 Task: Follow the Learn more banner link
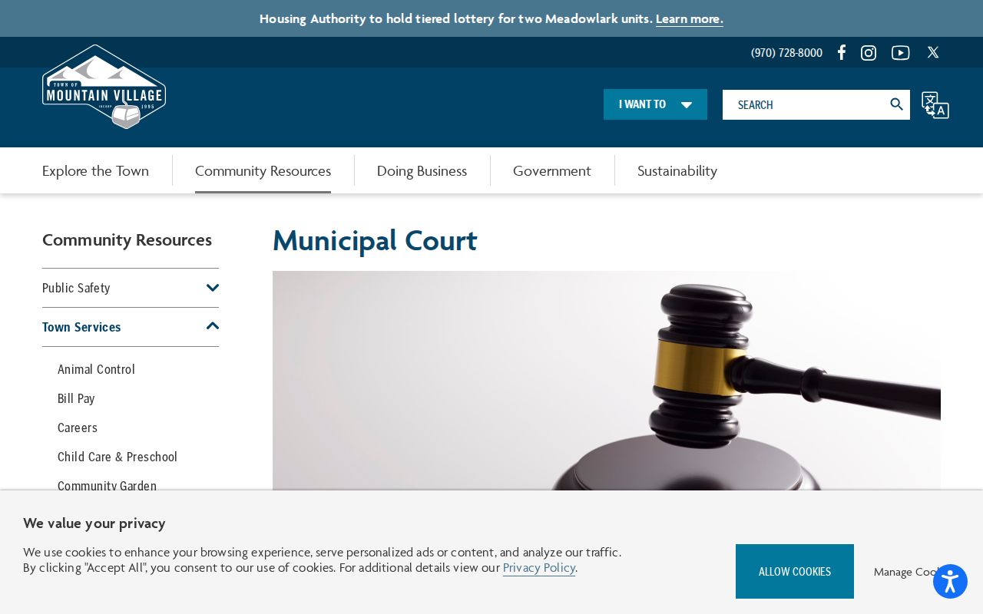tap(689, 18)
